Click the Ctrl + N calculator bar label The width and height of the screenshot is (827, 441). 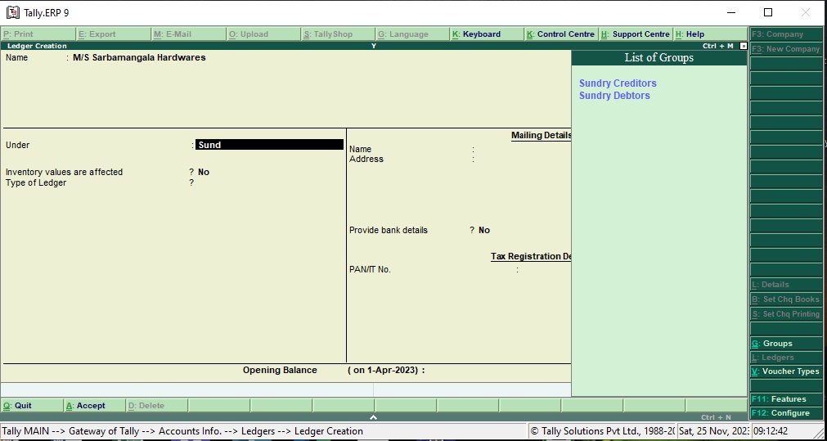pyautogui.click(x=717, y=417)
